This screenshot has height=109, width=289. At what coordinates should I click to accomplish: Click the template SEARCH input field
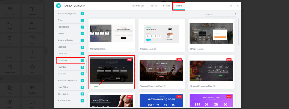click(x=219, y=14)
